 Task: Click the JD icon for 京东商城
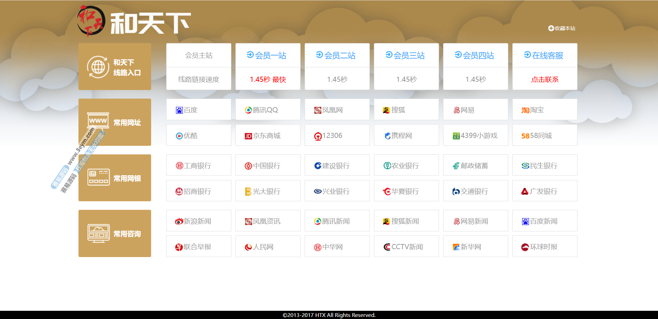(x=248, y=136)
